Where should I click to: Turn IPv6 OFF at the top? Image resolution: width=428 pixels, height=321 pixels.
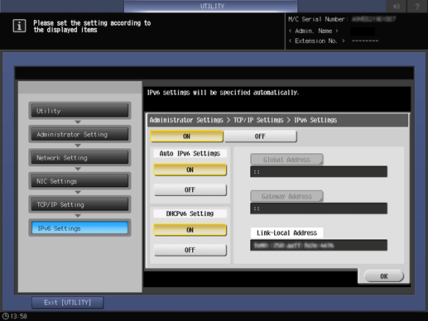pyautogui.click(x=260, y=137)
